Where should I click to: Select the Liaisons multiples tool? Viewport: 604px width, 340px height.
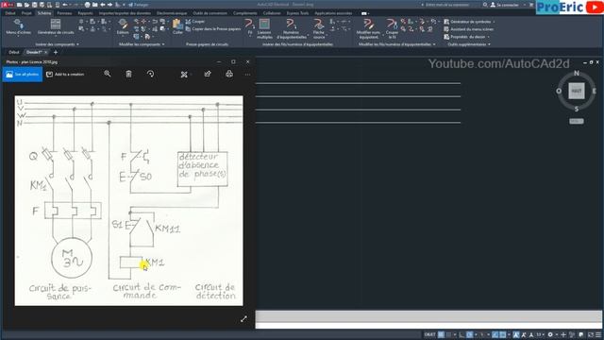264,29
